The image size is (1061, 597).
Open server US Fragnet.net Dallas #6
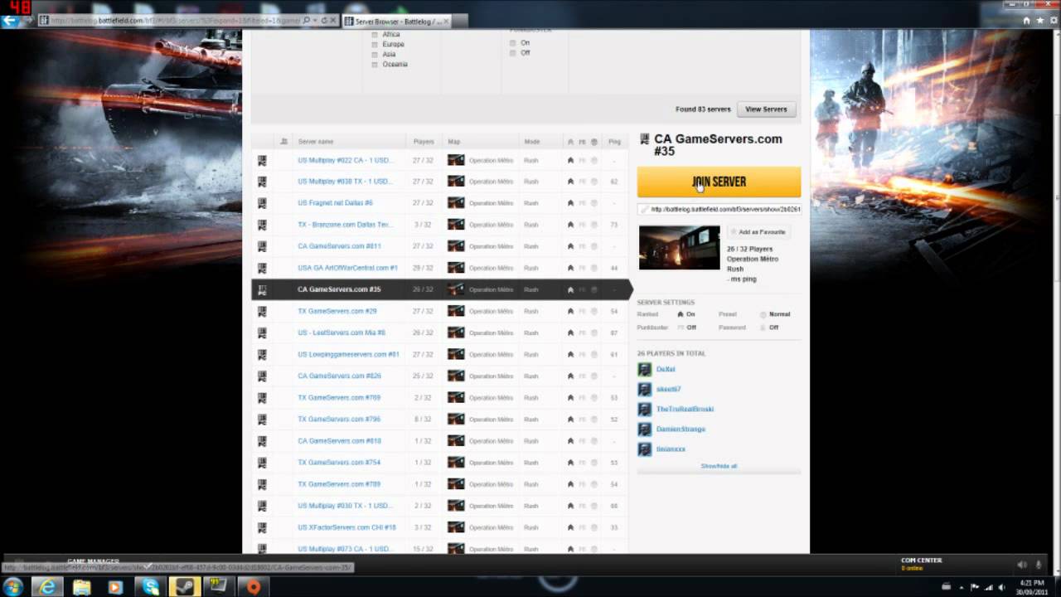tap(335, 203)
